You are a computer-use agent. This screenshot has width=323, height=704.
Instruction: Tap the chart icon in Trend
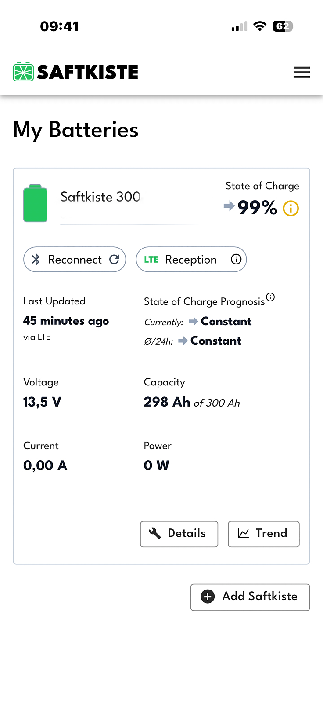coord(243,533)
